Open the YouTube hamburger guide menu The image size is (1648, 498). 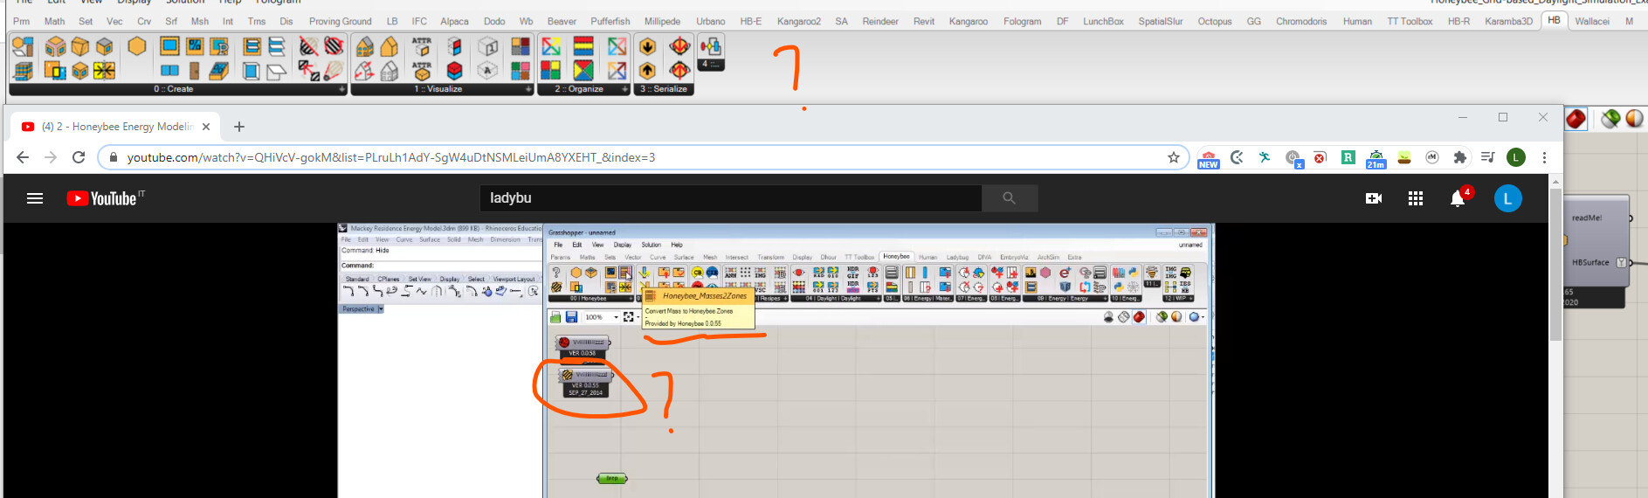(x=35, y=198)
